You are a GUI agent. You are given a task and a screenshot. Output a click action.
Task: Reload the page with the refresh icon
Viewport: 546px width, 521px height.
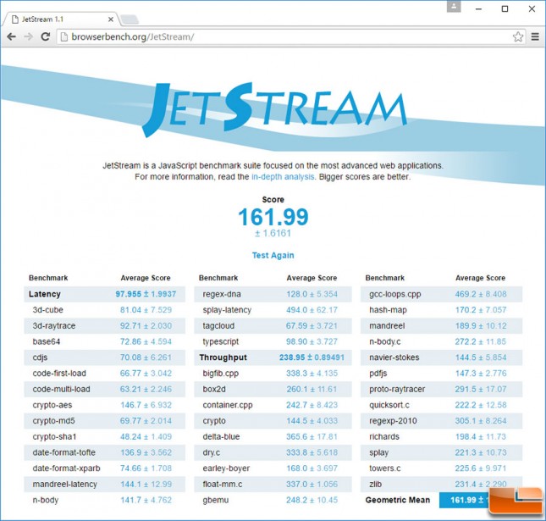coord(45,36)
